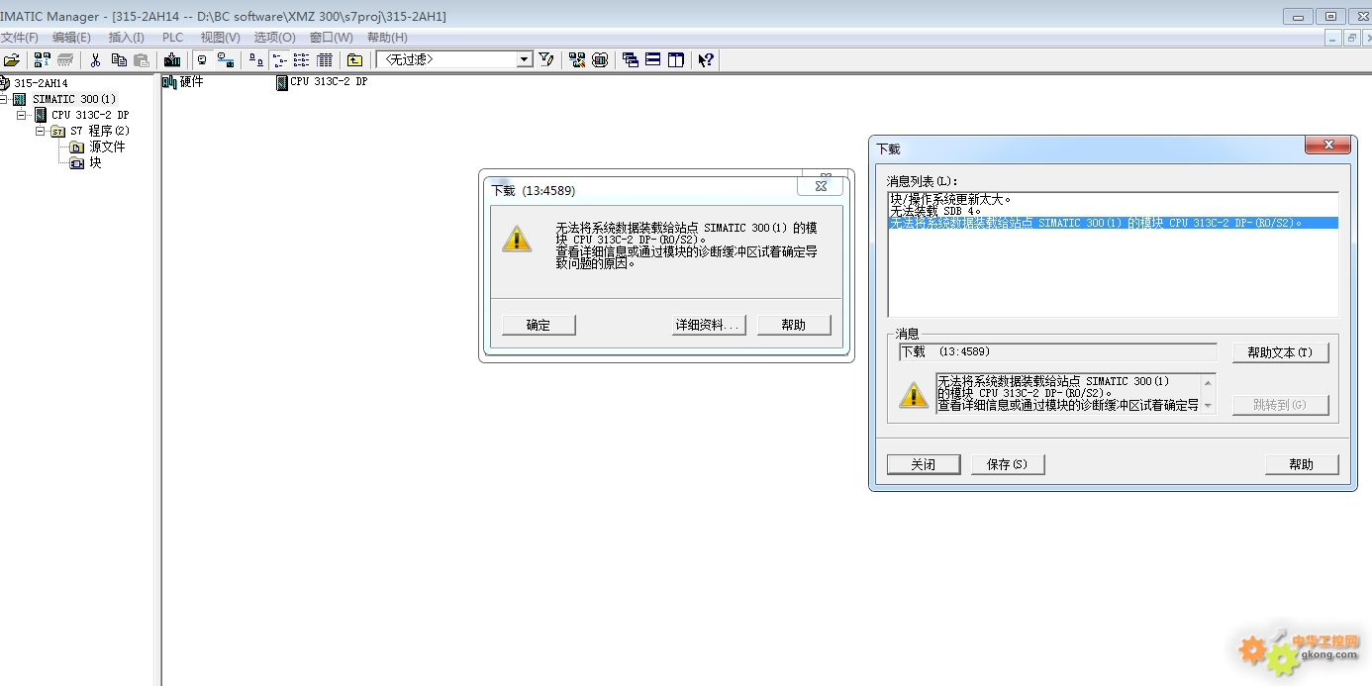Screen dimensions: 1372x686
Task: Open the 编辑(E) menu
Action: pos(71,38)
